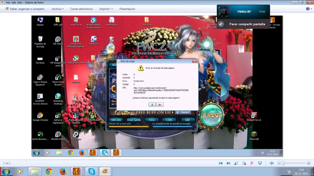Open the Windows Start button on the outer taskbar
The width and height of the screenshot is (314, 176).
pyautogui.click(x=6, y=171)
